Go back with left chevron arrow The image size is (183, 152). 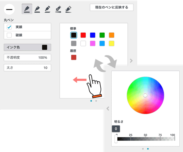(107, 108)
